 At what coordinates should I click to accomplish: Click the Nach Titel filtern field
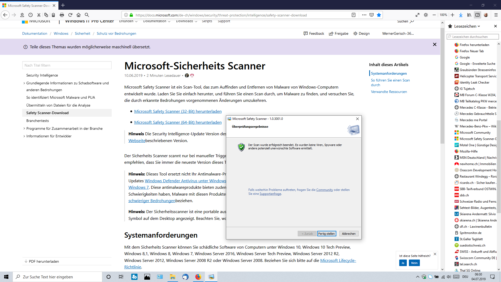pyautogui.click(x=67, y=65)
